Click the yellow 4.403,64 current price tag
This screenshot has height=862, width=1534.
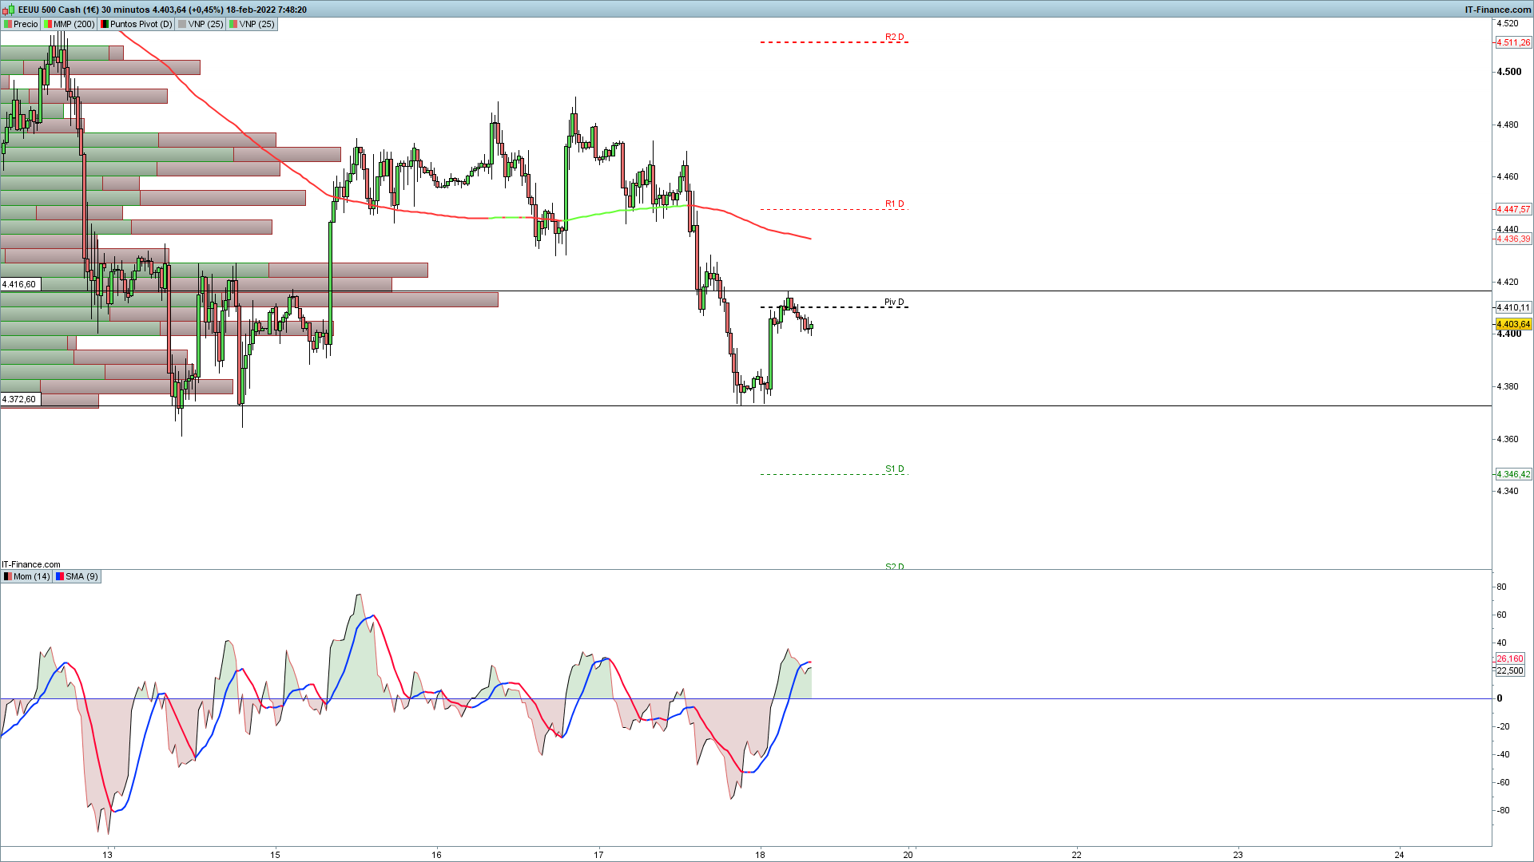pos(1513,324)
